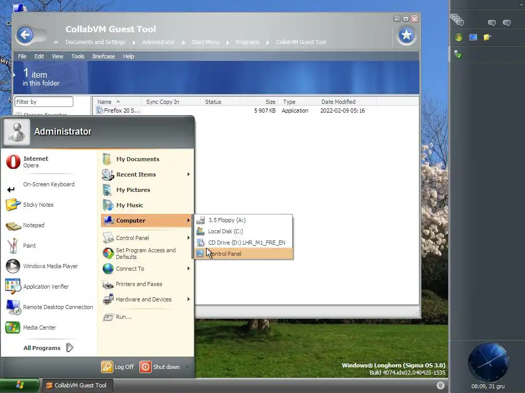Viewport: 525px width, 393px height.
Task: Start Windows Media Player
Action: pyautogui.click(x=42, y=266)
